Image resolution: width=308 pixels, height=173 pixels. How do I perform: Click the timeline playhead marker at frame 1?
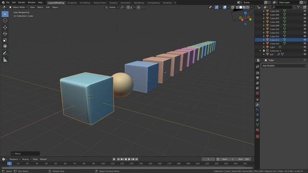click(9, 163)
